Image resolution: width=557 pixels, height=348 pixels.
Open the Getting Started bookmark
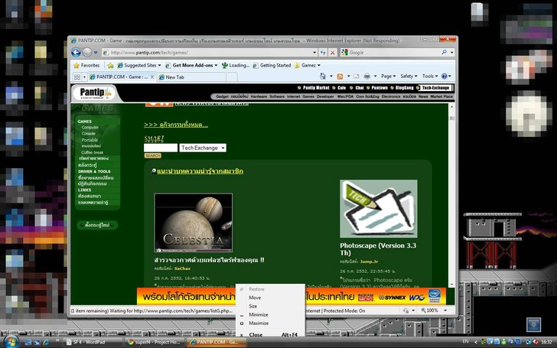272,65
